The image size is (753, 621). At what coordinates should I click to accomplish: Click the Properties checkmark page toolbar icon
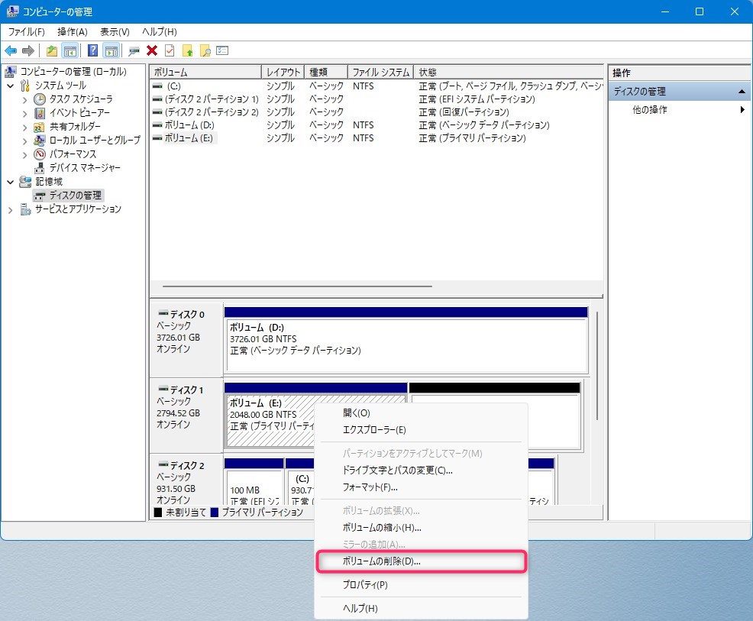169,50
